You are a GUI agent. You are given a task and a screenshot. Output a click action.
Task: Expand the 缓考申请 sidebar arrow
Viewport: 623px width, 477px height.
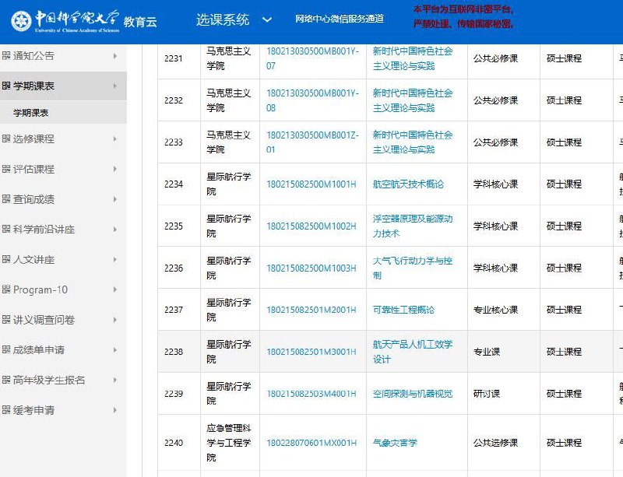point(115,410)
